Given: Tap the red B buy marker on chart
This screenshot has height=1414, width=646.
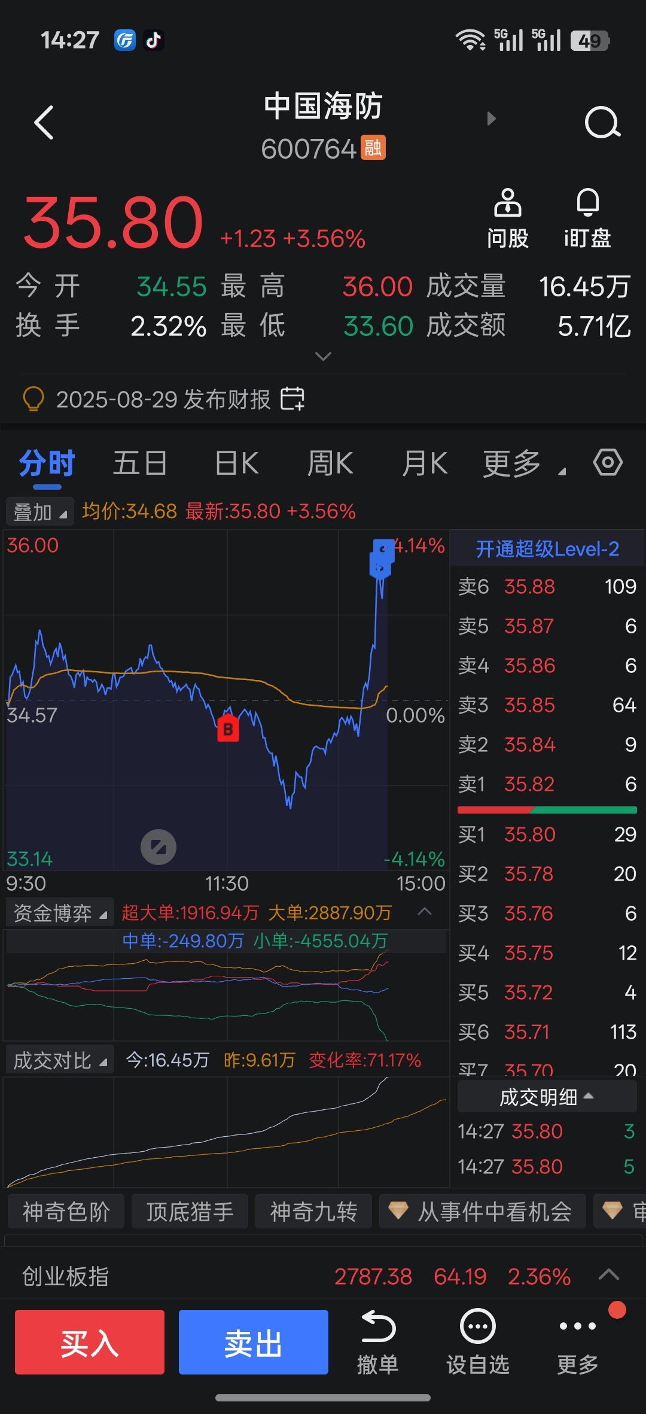Looking at the screenshot, I should click(227, 727).
